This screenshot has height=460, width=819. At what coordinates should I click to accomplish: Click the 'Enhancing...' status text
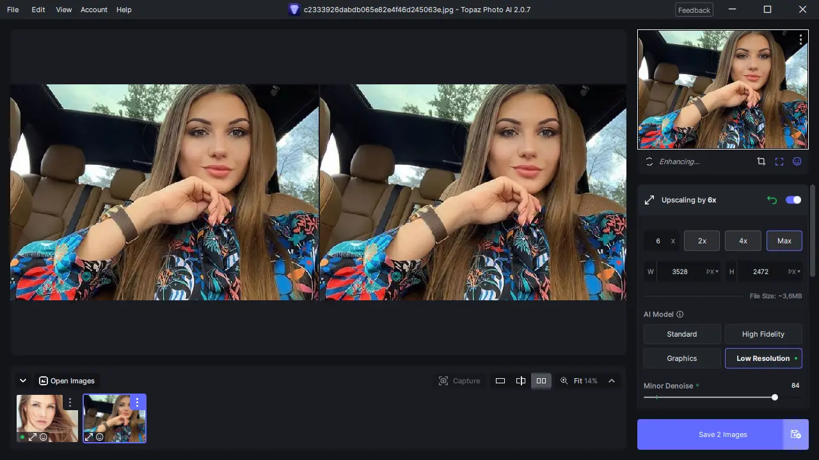tap(680, 162)
